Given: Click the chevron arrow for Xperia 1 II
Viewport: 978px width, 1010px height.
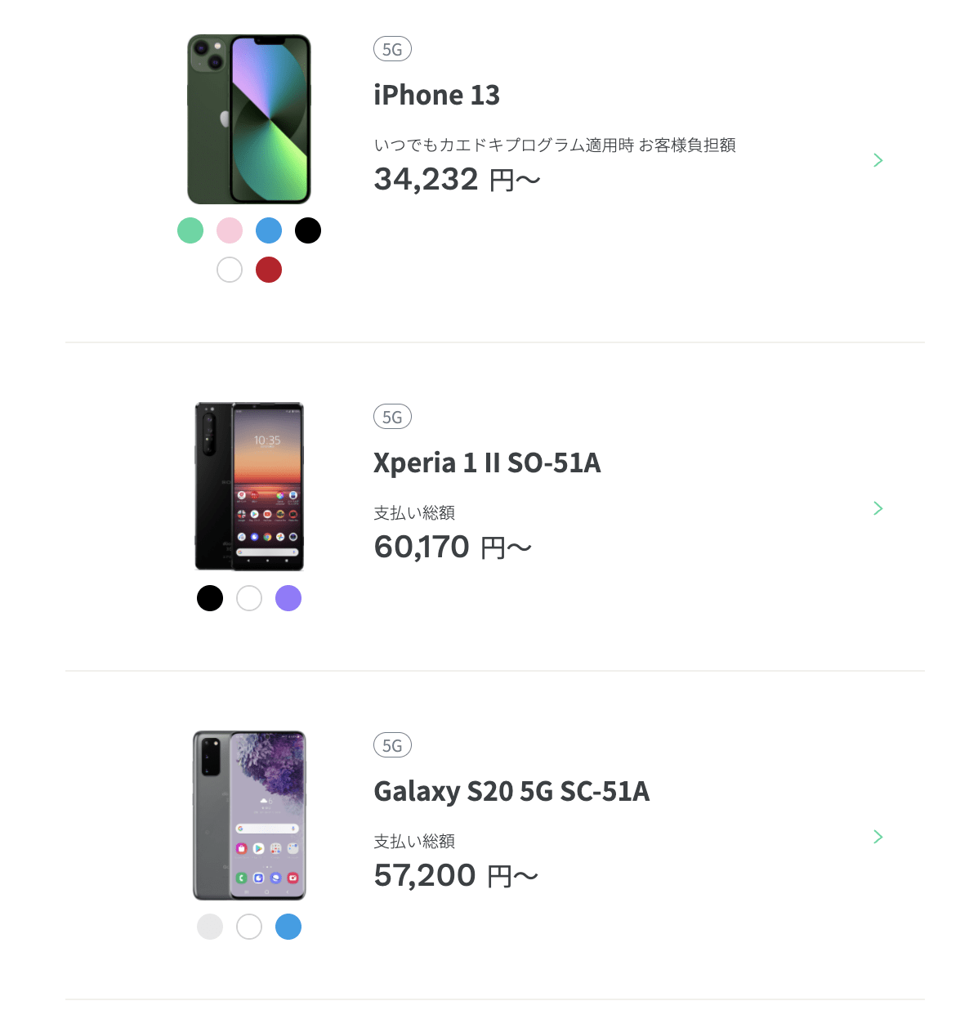Looking at the screenshot, I should [x=878, y=508].
